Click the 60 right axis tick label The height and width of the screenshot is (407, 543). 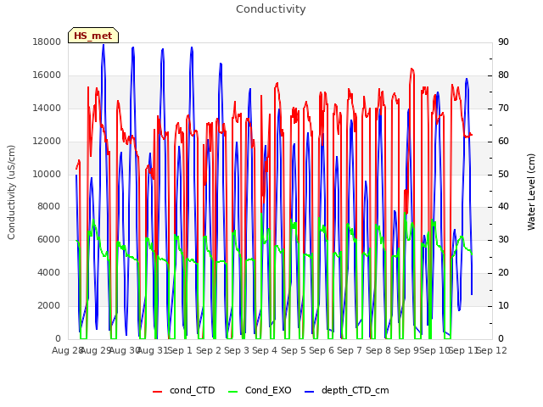[503, 142]
